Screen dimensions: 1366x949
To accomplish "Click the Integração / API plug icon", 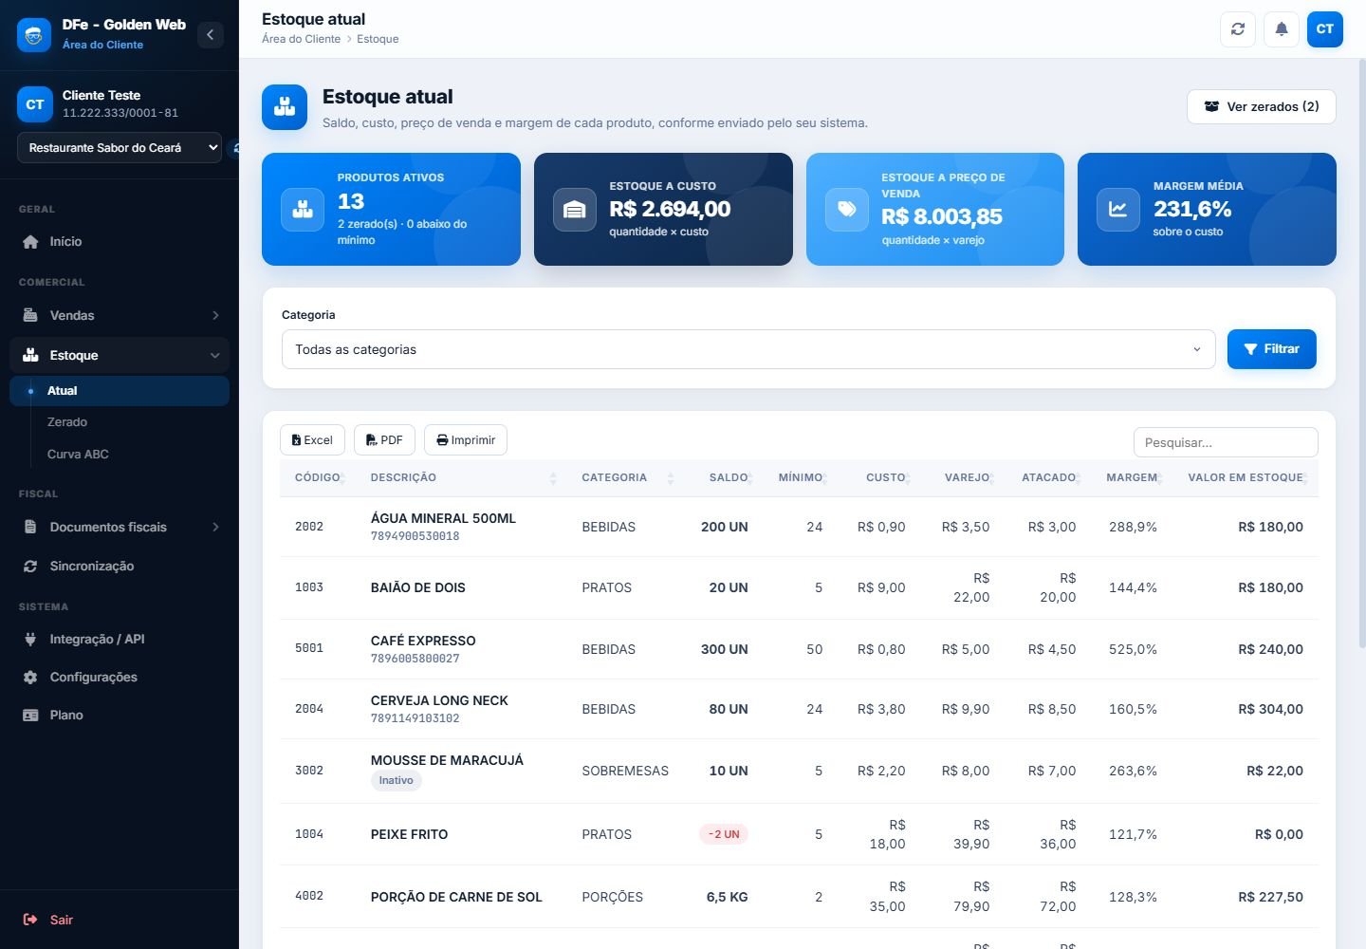I will click(30, 639).
